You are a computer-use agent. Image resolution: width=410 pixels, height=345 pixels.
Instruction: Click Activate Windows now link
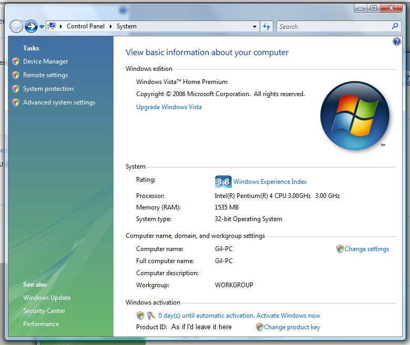click(288, 316)
